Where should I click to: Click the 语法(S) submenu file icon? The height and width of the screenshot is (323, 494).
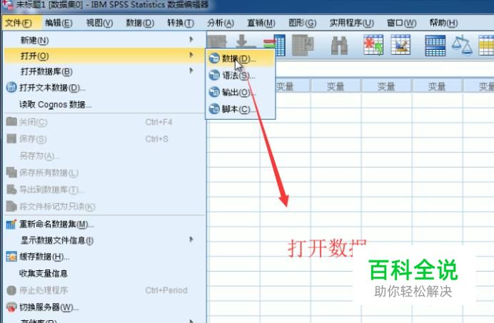(214, 76)
